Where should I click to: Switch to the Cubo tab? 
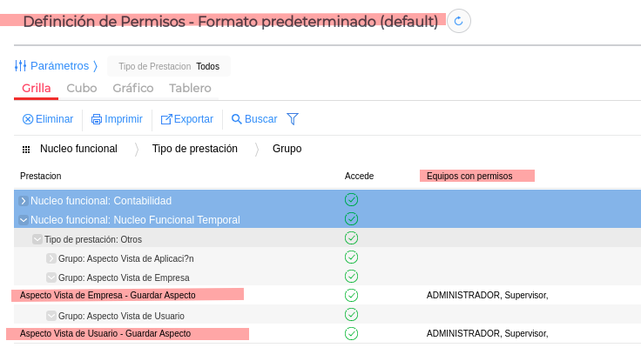(82, 88)
